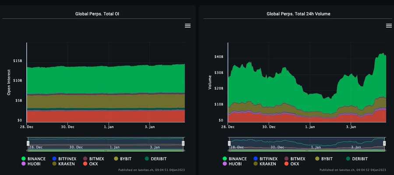
Task: Click the purple HUOBI legend dot under 24h Volume
Action: click(x=225, y=164)
